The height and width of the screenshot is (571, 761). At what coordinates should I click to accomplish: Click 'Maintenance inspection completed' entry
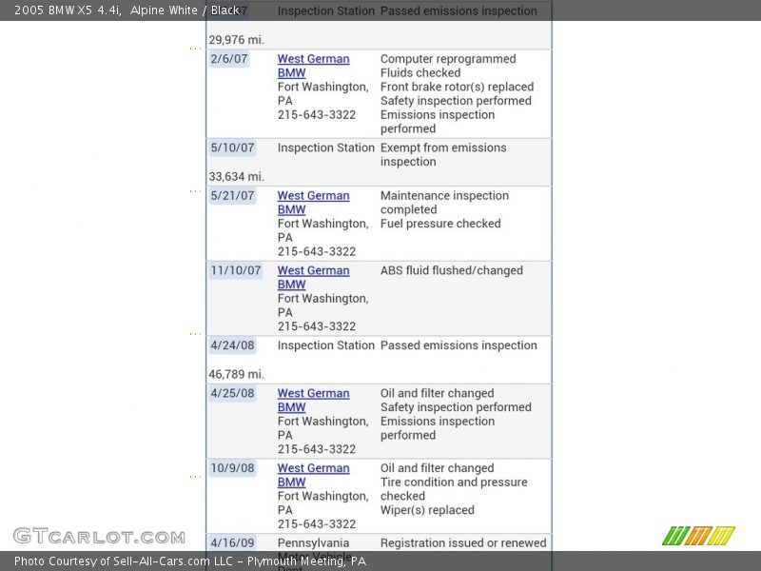pos(444,203)
